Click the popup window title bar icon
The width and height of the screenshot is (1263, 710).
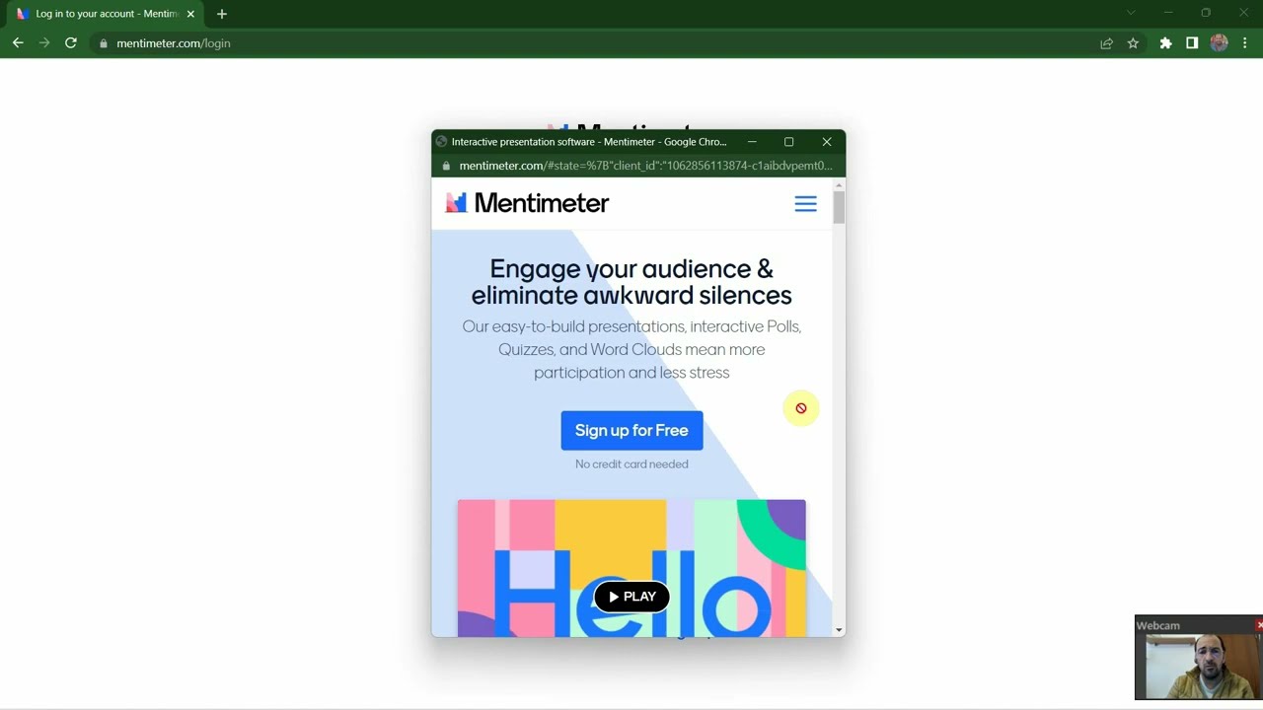coord(441,142)
